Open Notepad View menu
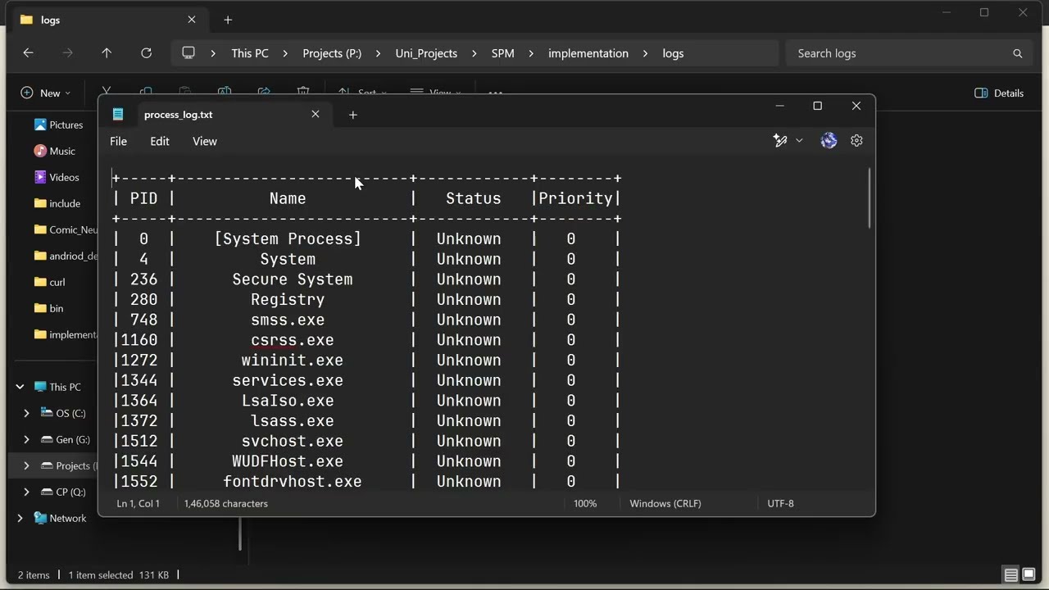 (x=205, y=141)
